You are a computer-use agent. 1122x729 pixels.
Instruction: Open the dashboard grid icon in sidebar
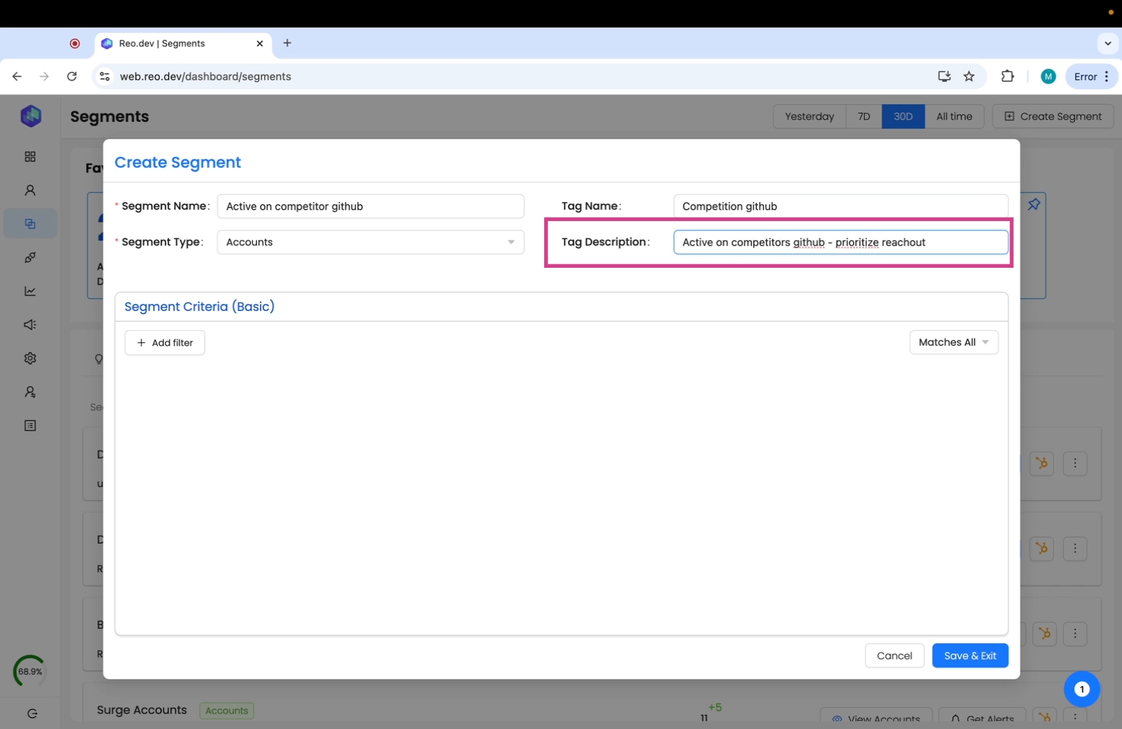pos(30,157)
